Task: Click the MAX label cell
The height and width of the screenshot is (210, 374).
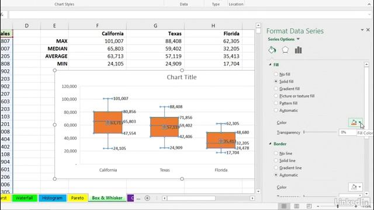Action: [54, 41]
